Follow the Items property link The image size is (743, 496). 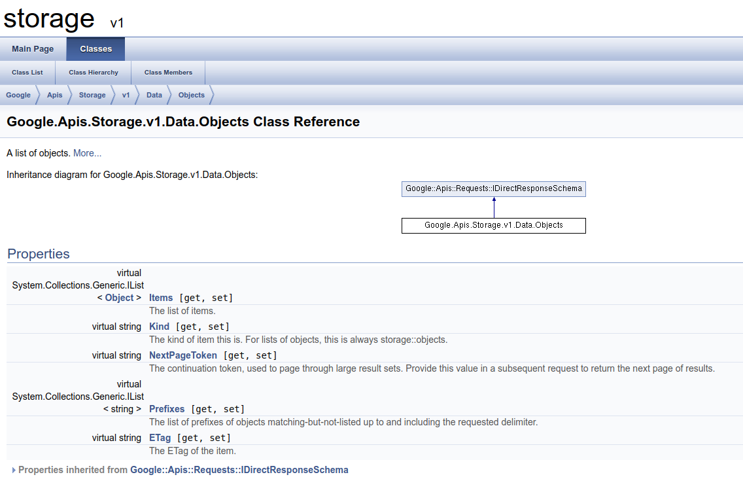pos(161,298)
